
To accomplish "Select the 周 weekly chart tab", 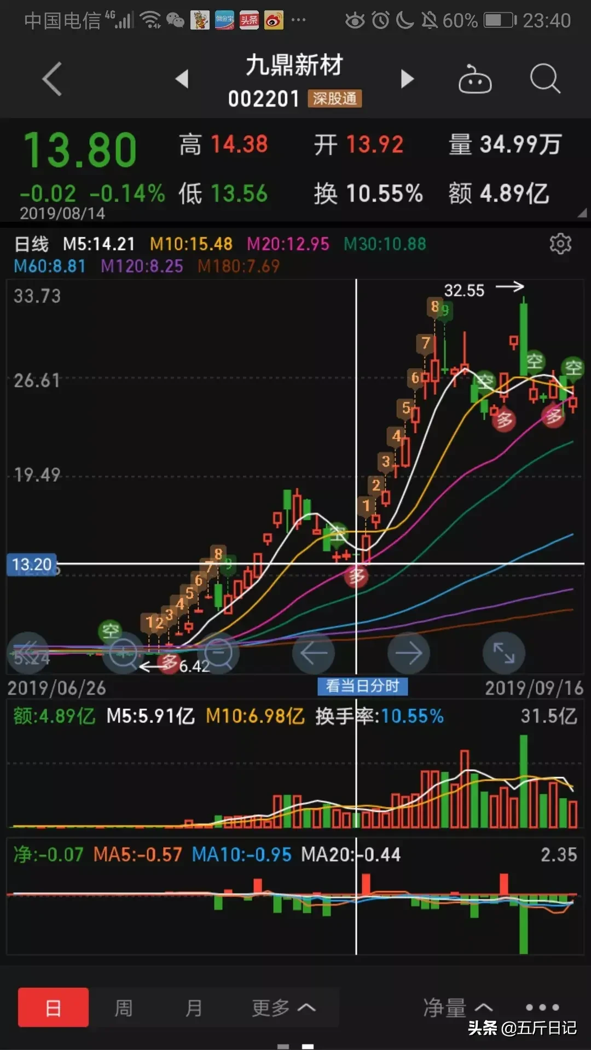I will click(x=124, y=1007).
